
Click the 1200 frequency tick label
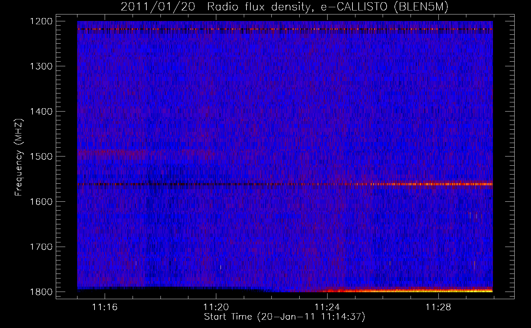tap(41, 21)
